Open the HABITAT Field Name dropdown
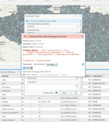Screen dimensions: 109x122 (x=78, y=27)
